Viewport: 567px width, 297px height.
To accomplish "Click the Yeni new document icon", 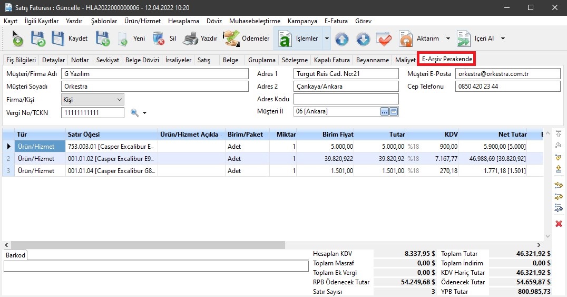I will click(123, 39).
